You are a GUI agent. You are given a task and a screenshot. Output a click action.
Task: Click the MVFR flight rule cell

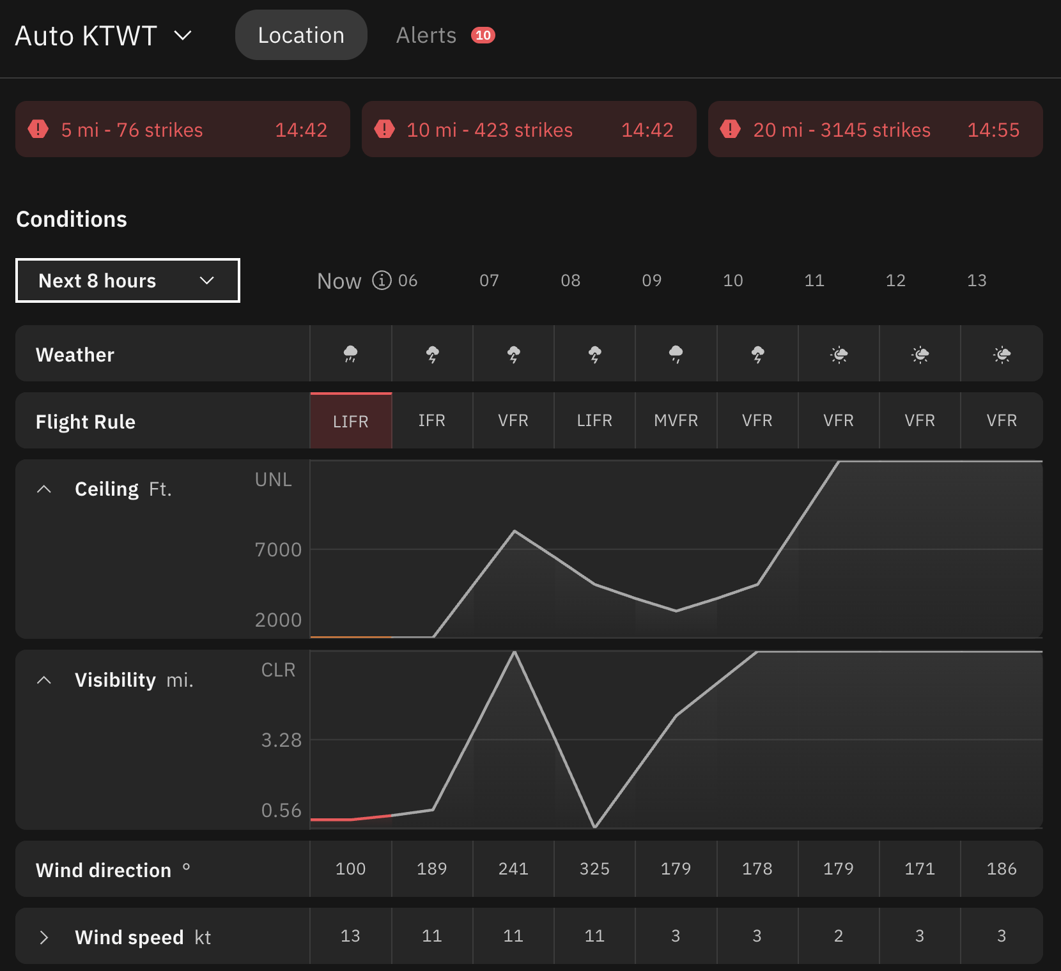point(676,420)
